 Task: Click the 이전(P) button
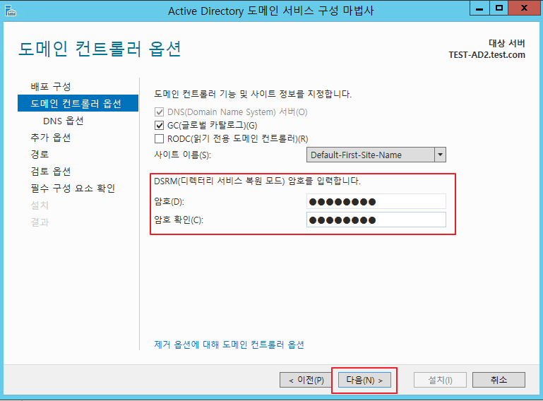pyautogui.click(x=306, y=380)
